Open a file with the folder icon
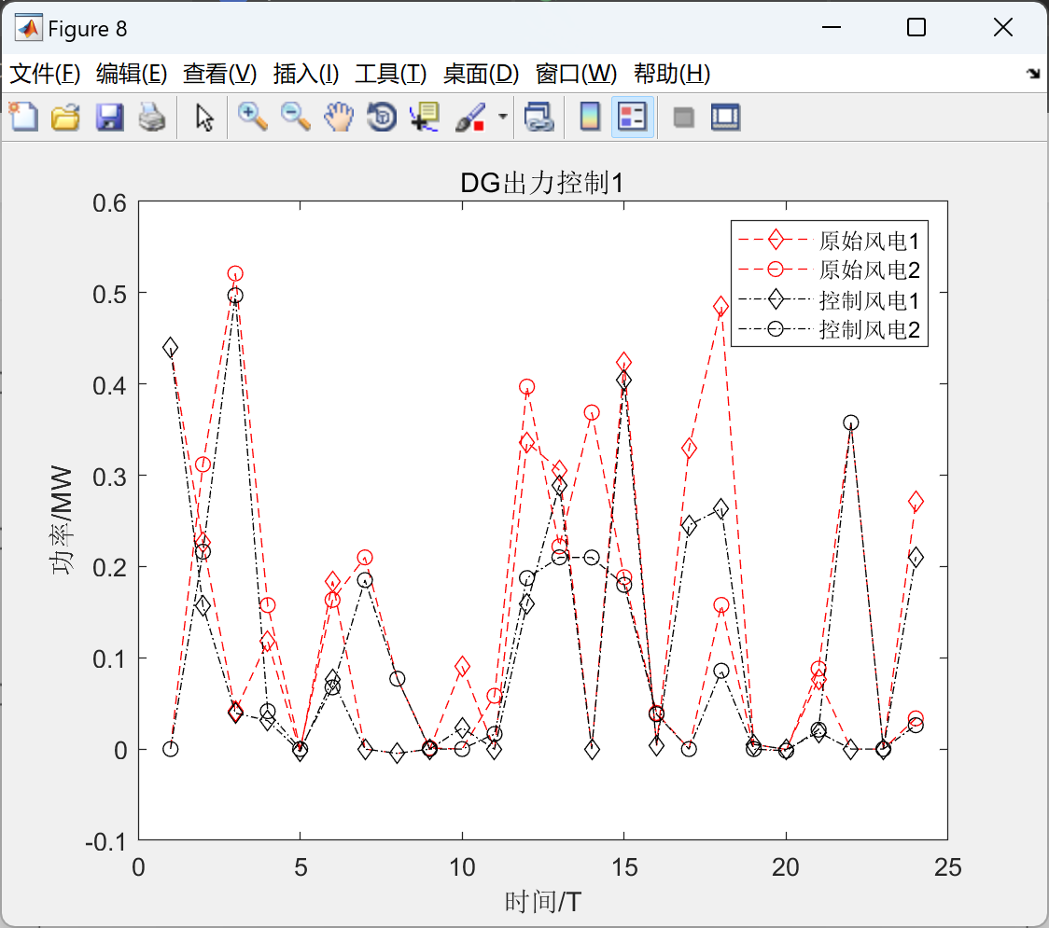The height and width of the screenshot is (928, 1049). pyautogui.click(x=65, y=117)
